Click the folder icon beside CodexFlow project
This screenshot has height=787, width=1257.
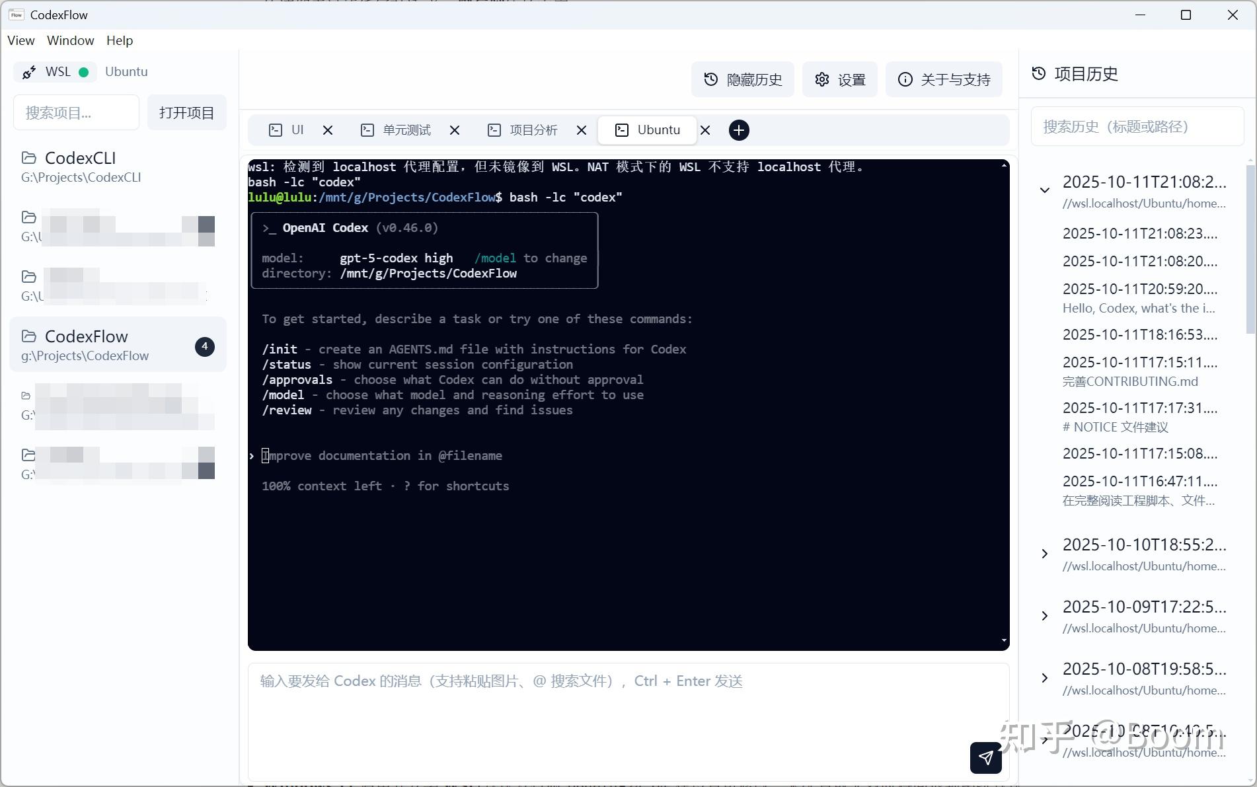pyautogui.click(x=28, y=336)
